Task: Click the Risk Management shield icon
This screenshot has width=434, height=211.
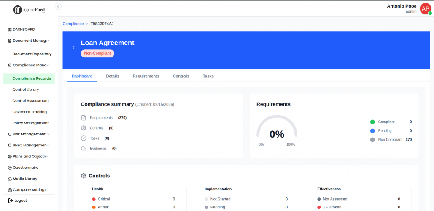Action: pos(10,134)
